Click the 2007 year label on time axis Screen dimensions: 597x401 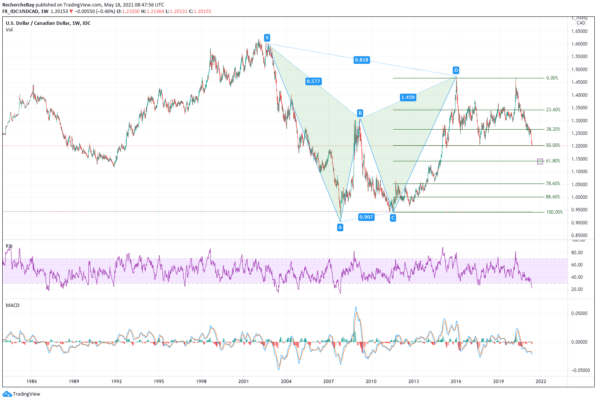(x=328, y=381)
